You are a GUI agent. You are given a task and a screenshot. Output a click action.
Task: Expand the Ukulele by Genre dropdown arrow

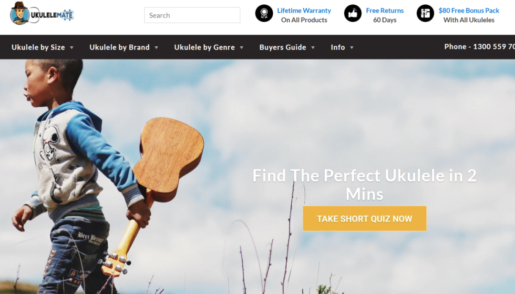click(241, 48)
